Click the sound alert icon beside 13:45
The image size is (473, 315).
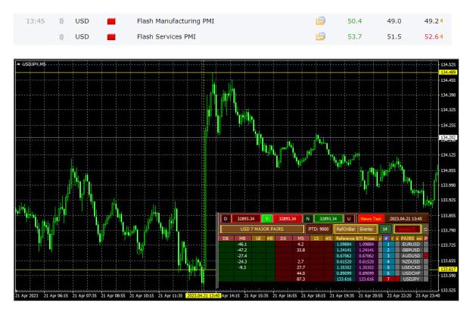pos(61,21)
